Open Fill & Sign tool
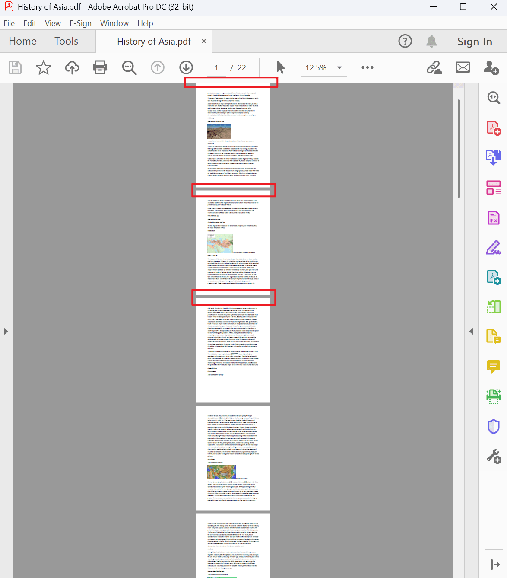The width and height of the screenshot is (507, 578). point(494,247)
